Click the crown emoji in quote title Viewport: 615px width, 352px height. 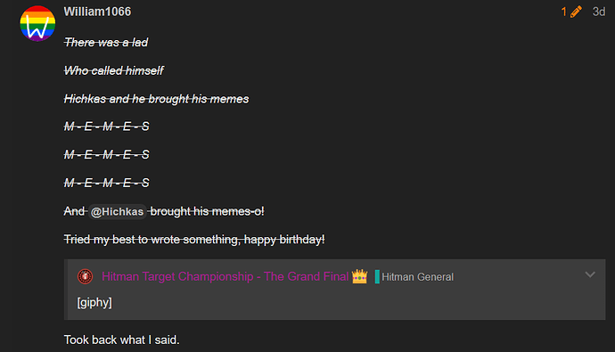(360, 277)
